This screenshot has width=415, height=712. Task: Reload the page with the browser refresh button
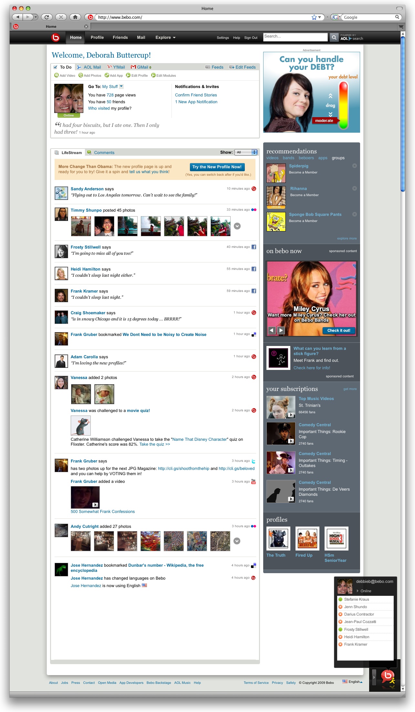(x=47, y=17)
